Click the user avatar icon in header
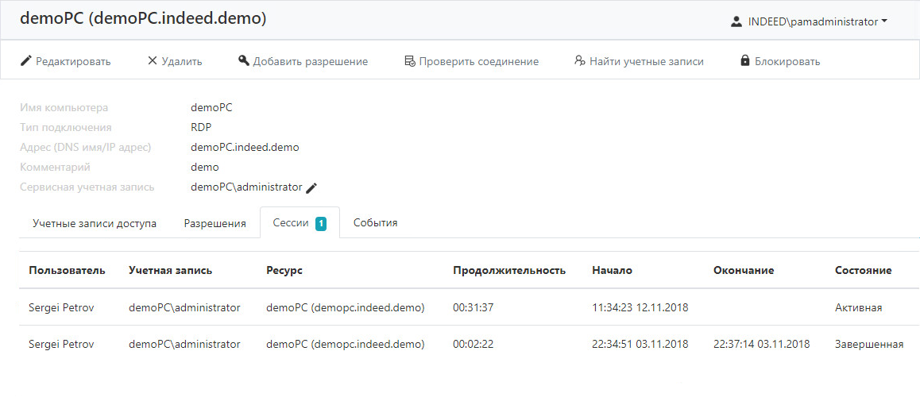Viewport: 920px width, 405px height. (x=736, y=21)
